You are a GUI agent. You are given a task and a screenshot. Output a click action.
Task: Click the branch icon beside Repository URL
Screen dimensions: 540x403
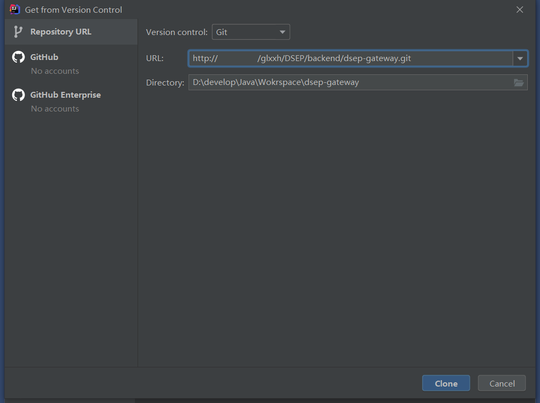pos(18,32)
